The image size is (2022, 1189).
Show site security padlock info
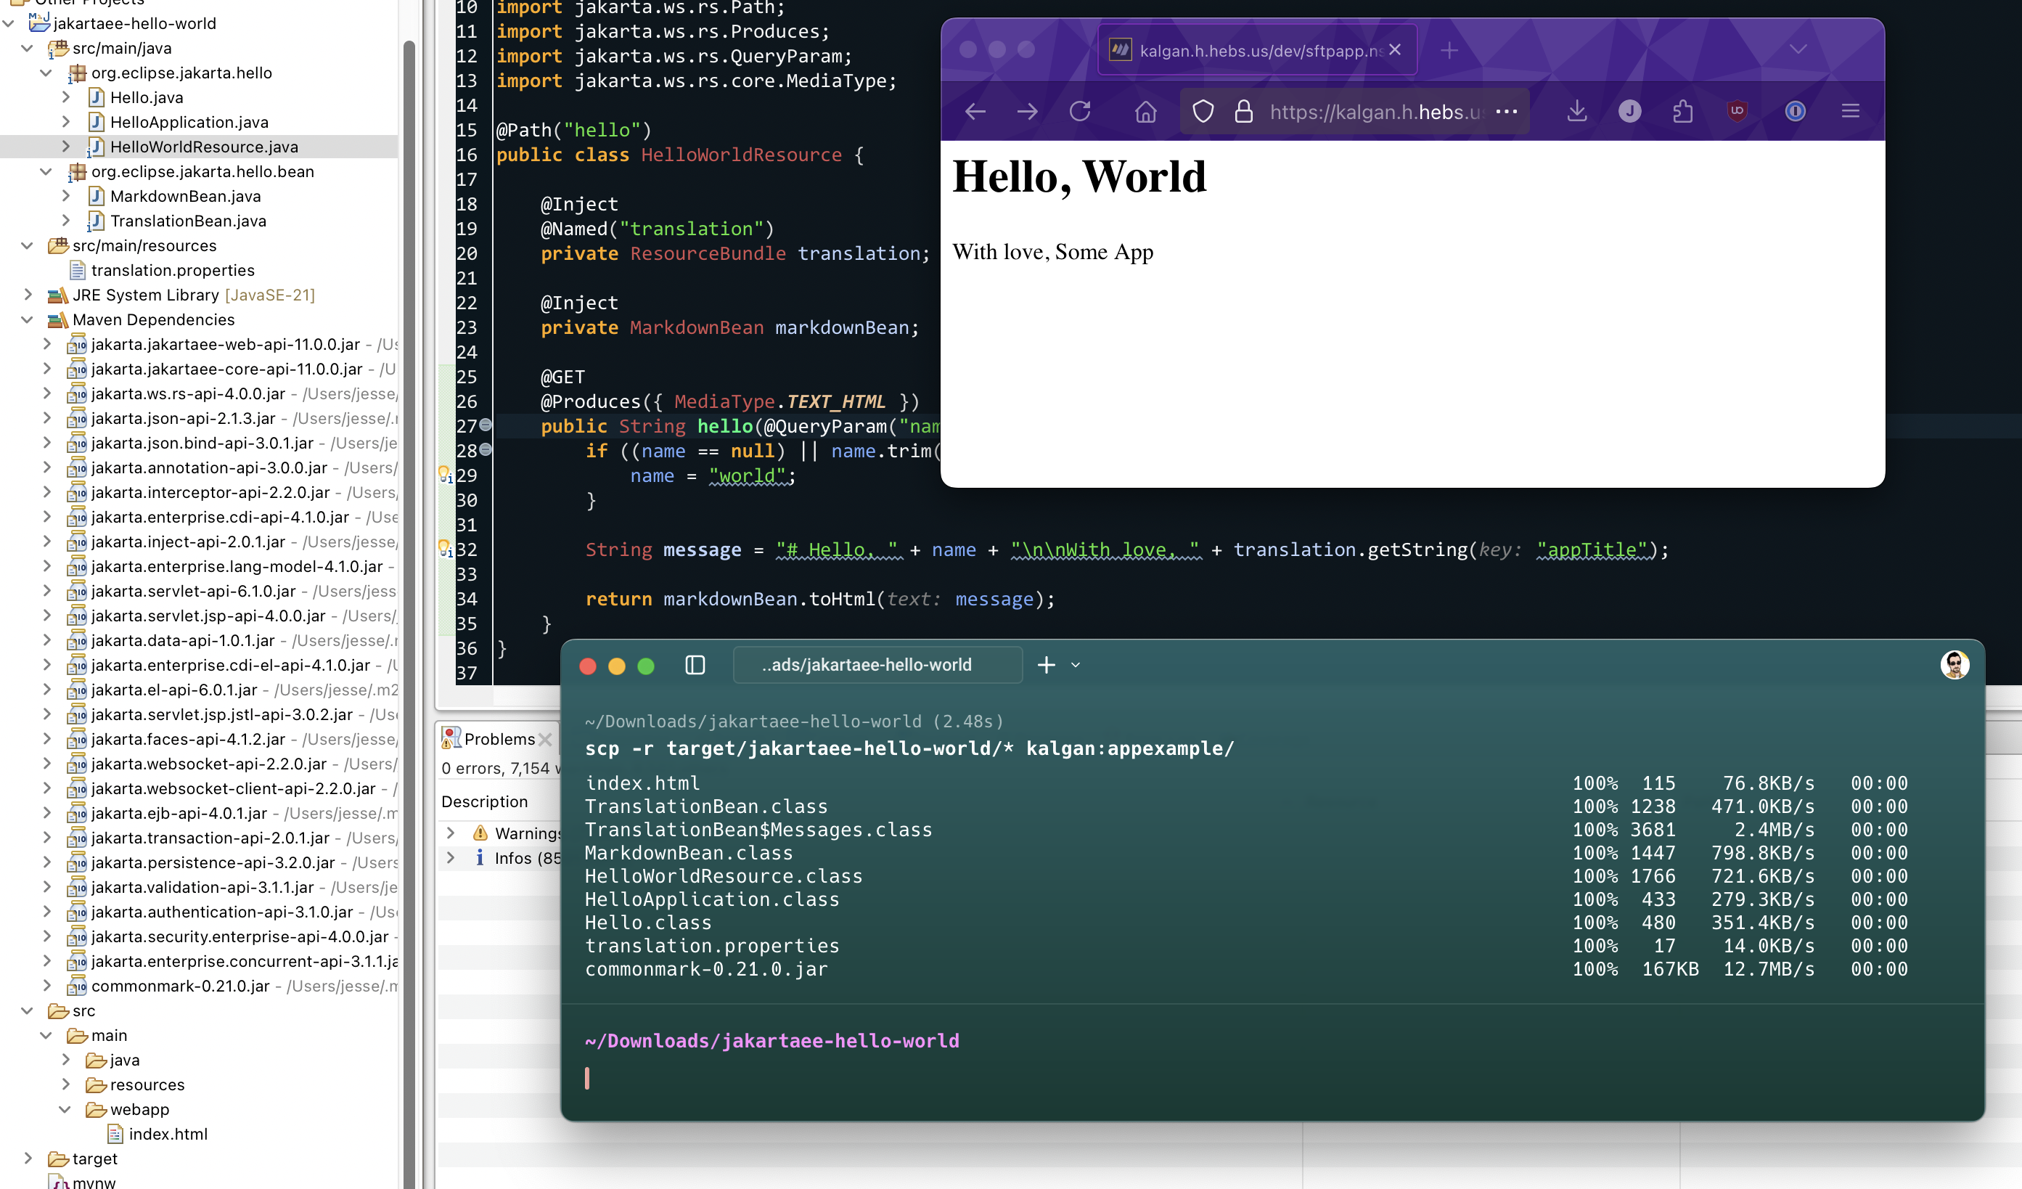1244,112
